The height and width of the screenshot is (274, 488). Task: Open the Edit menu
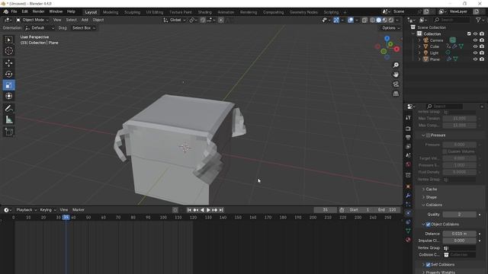coord(24,12)
